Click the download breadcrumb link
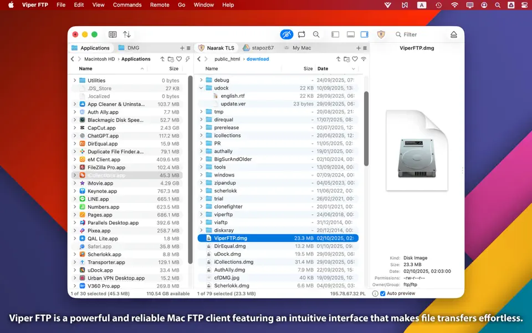This screenshot has width=532, height=333. click(258, 58)
